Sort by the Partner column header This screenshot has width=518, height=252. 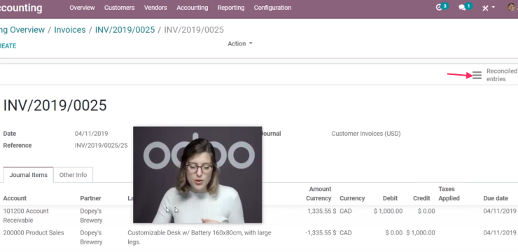90,198
